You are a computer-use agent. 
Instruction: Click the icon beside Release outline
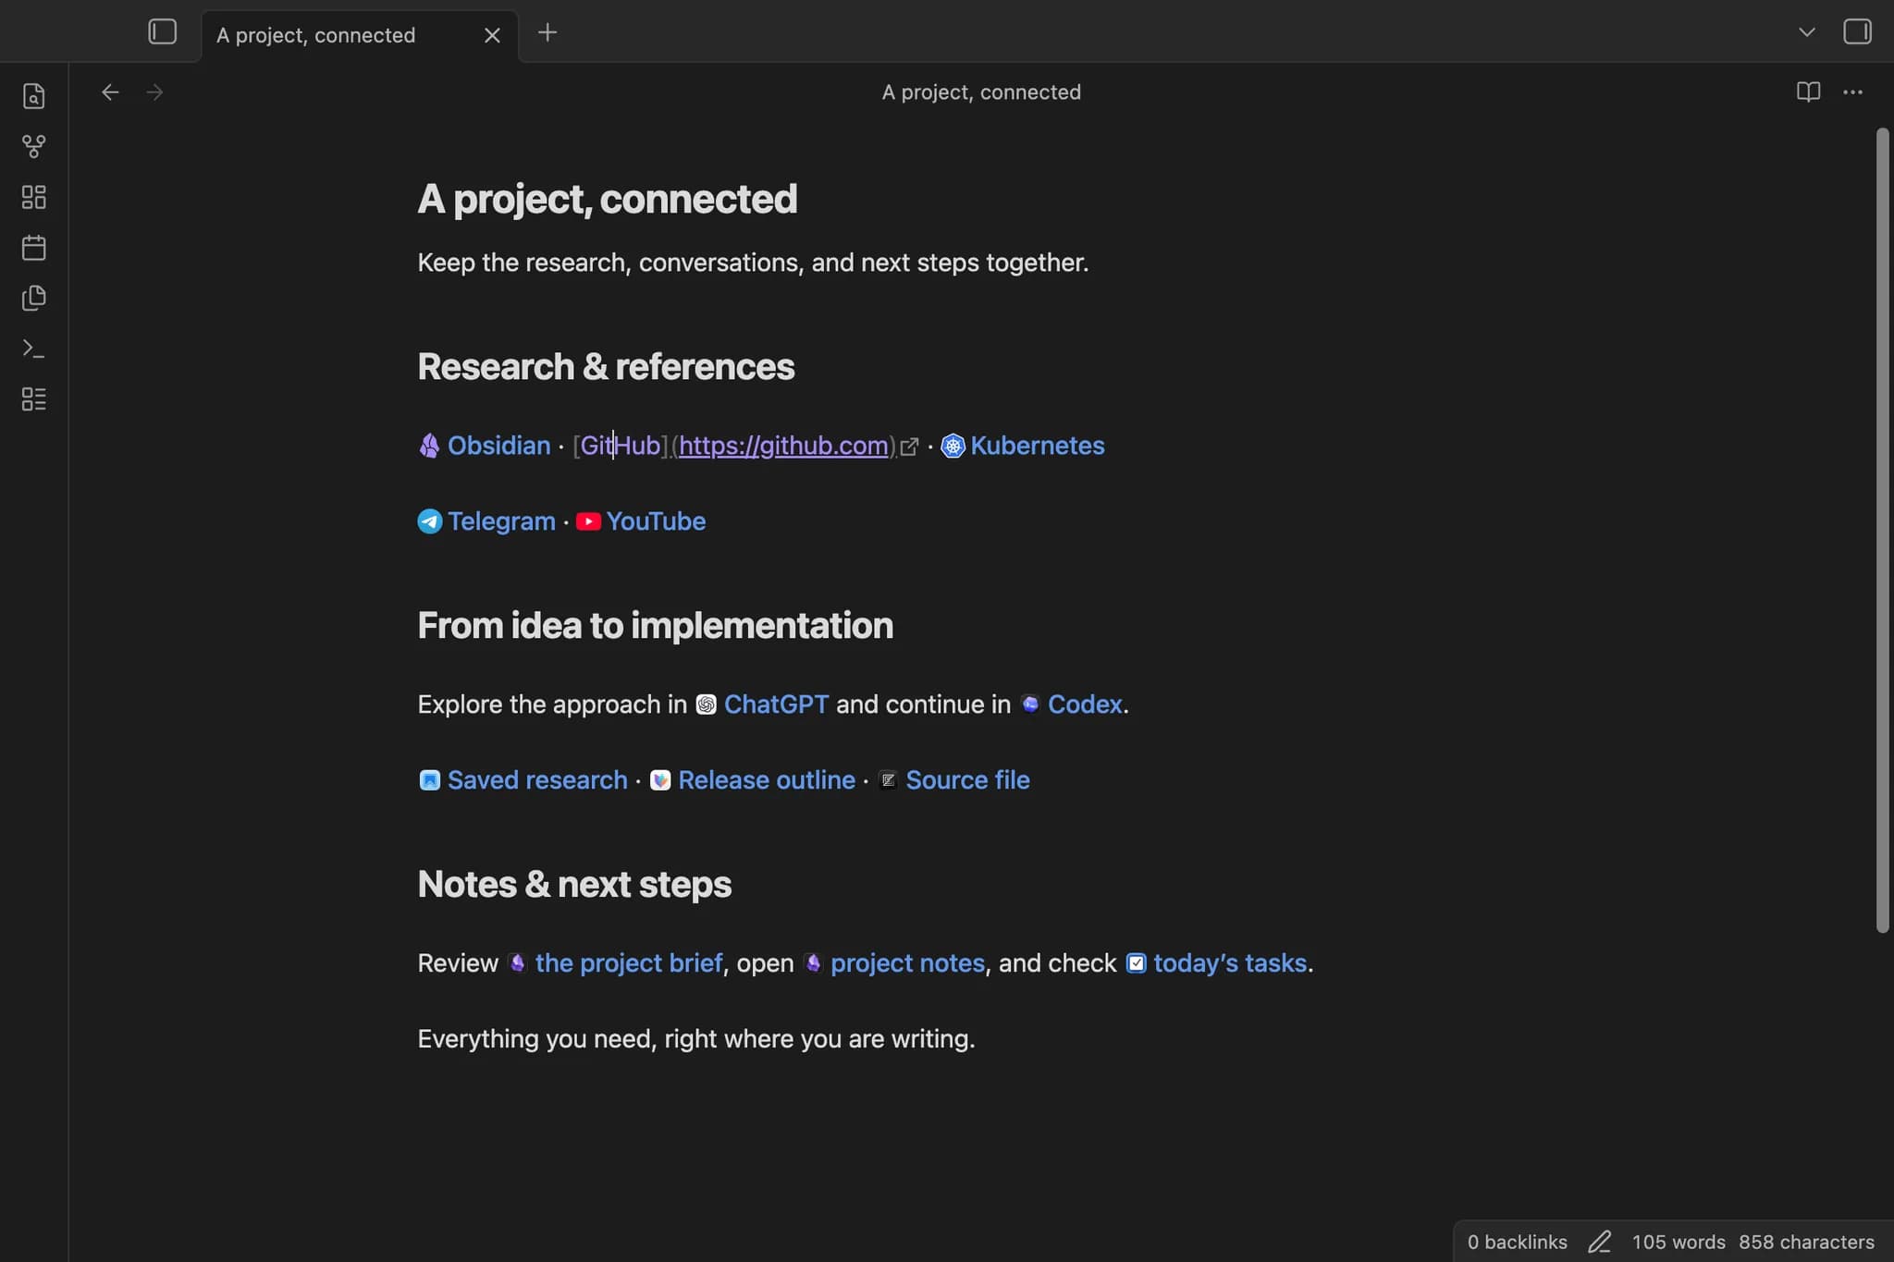660,780
